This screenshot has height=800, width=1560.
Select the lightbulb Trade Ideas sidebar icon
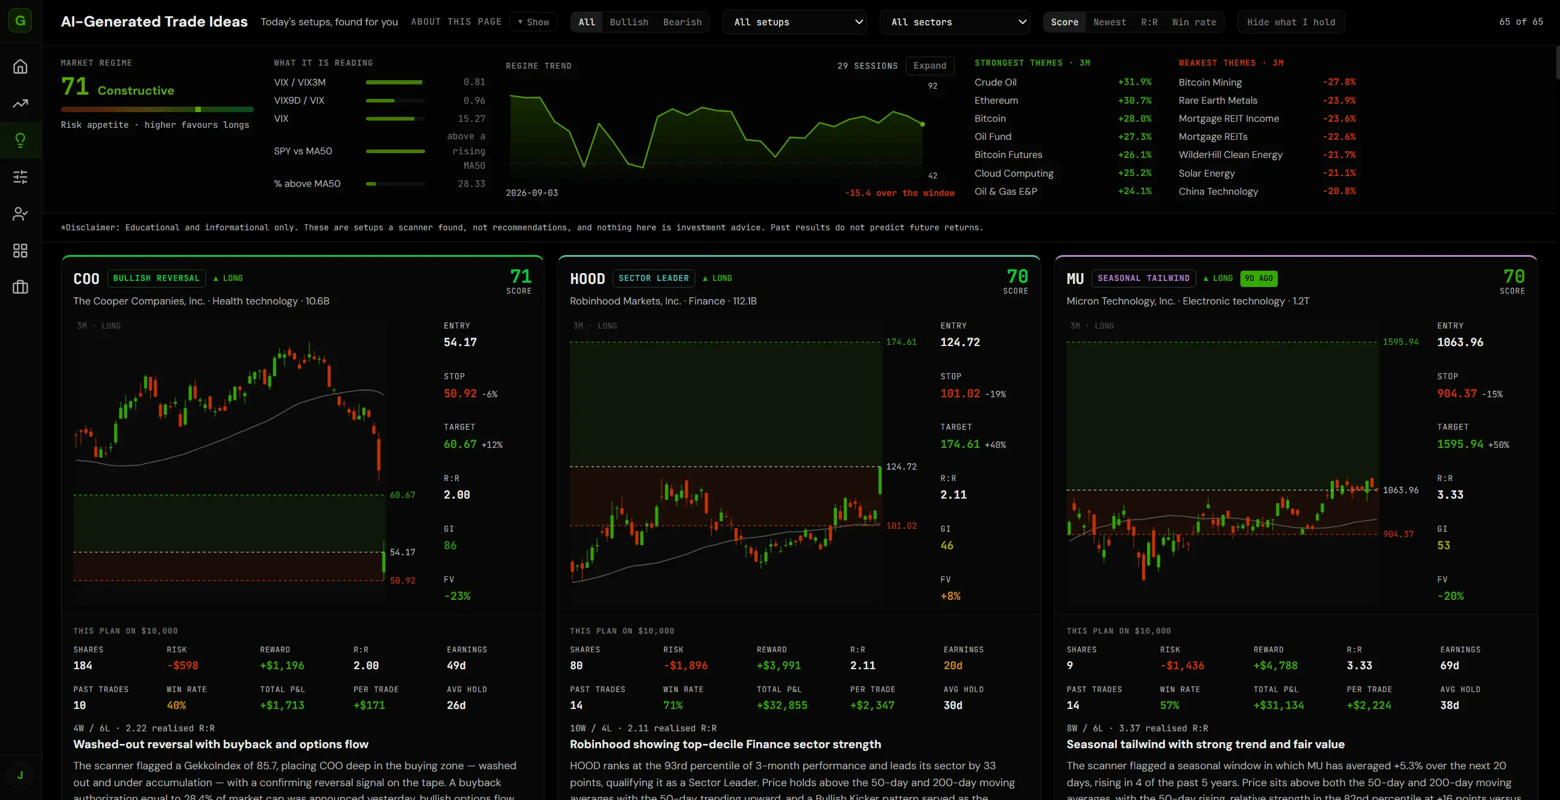tap(20, 140)
